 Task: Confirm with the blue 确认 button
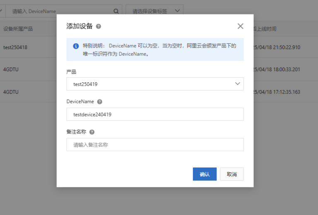(205, 174)
